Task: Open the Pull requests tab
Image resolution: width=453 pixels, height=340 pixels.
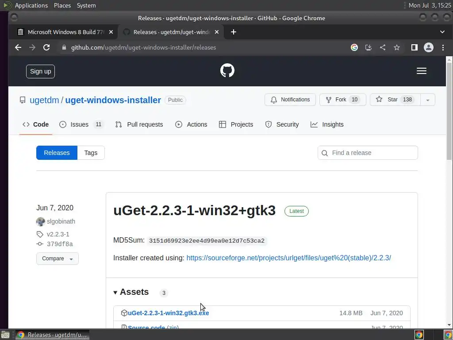Action: pos(139,124)
